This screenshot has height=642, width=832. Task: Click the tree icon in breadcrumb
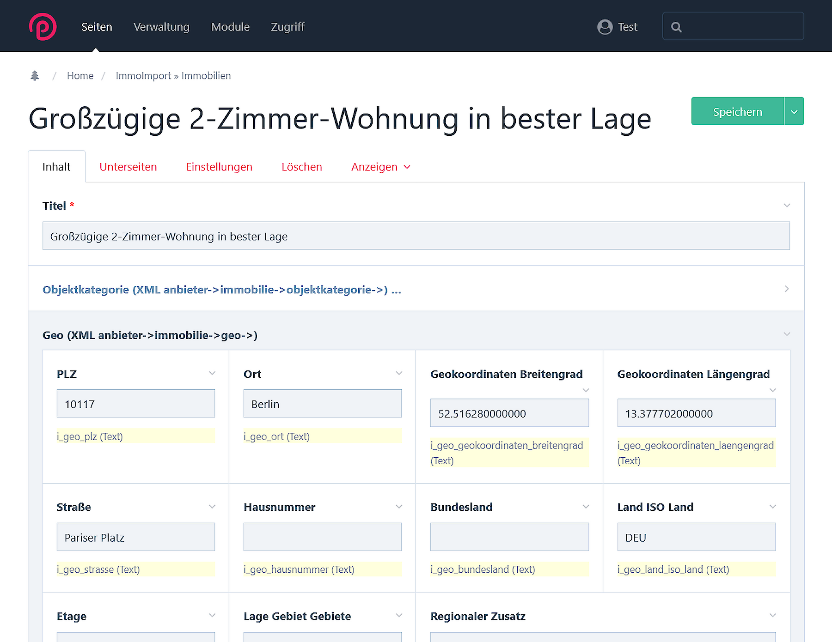pyautogui.click(x=35, y=76)
